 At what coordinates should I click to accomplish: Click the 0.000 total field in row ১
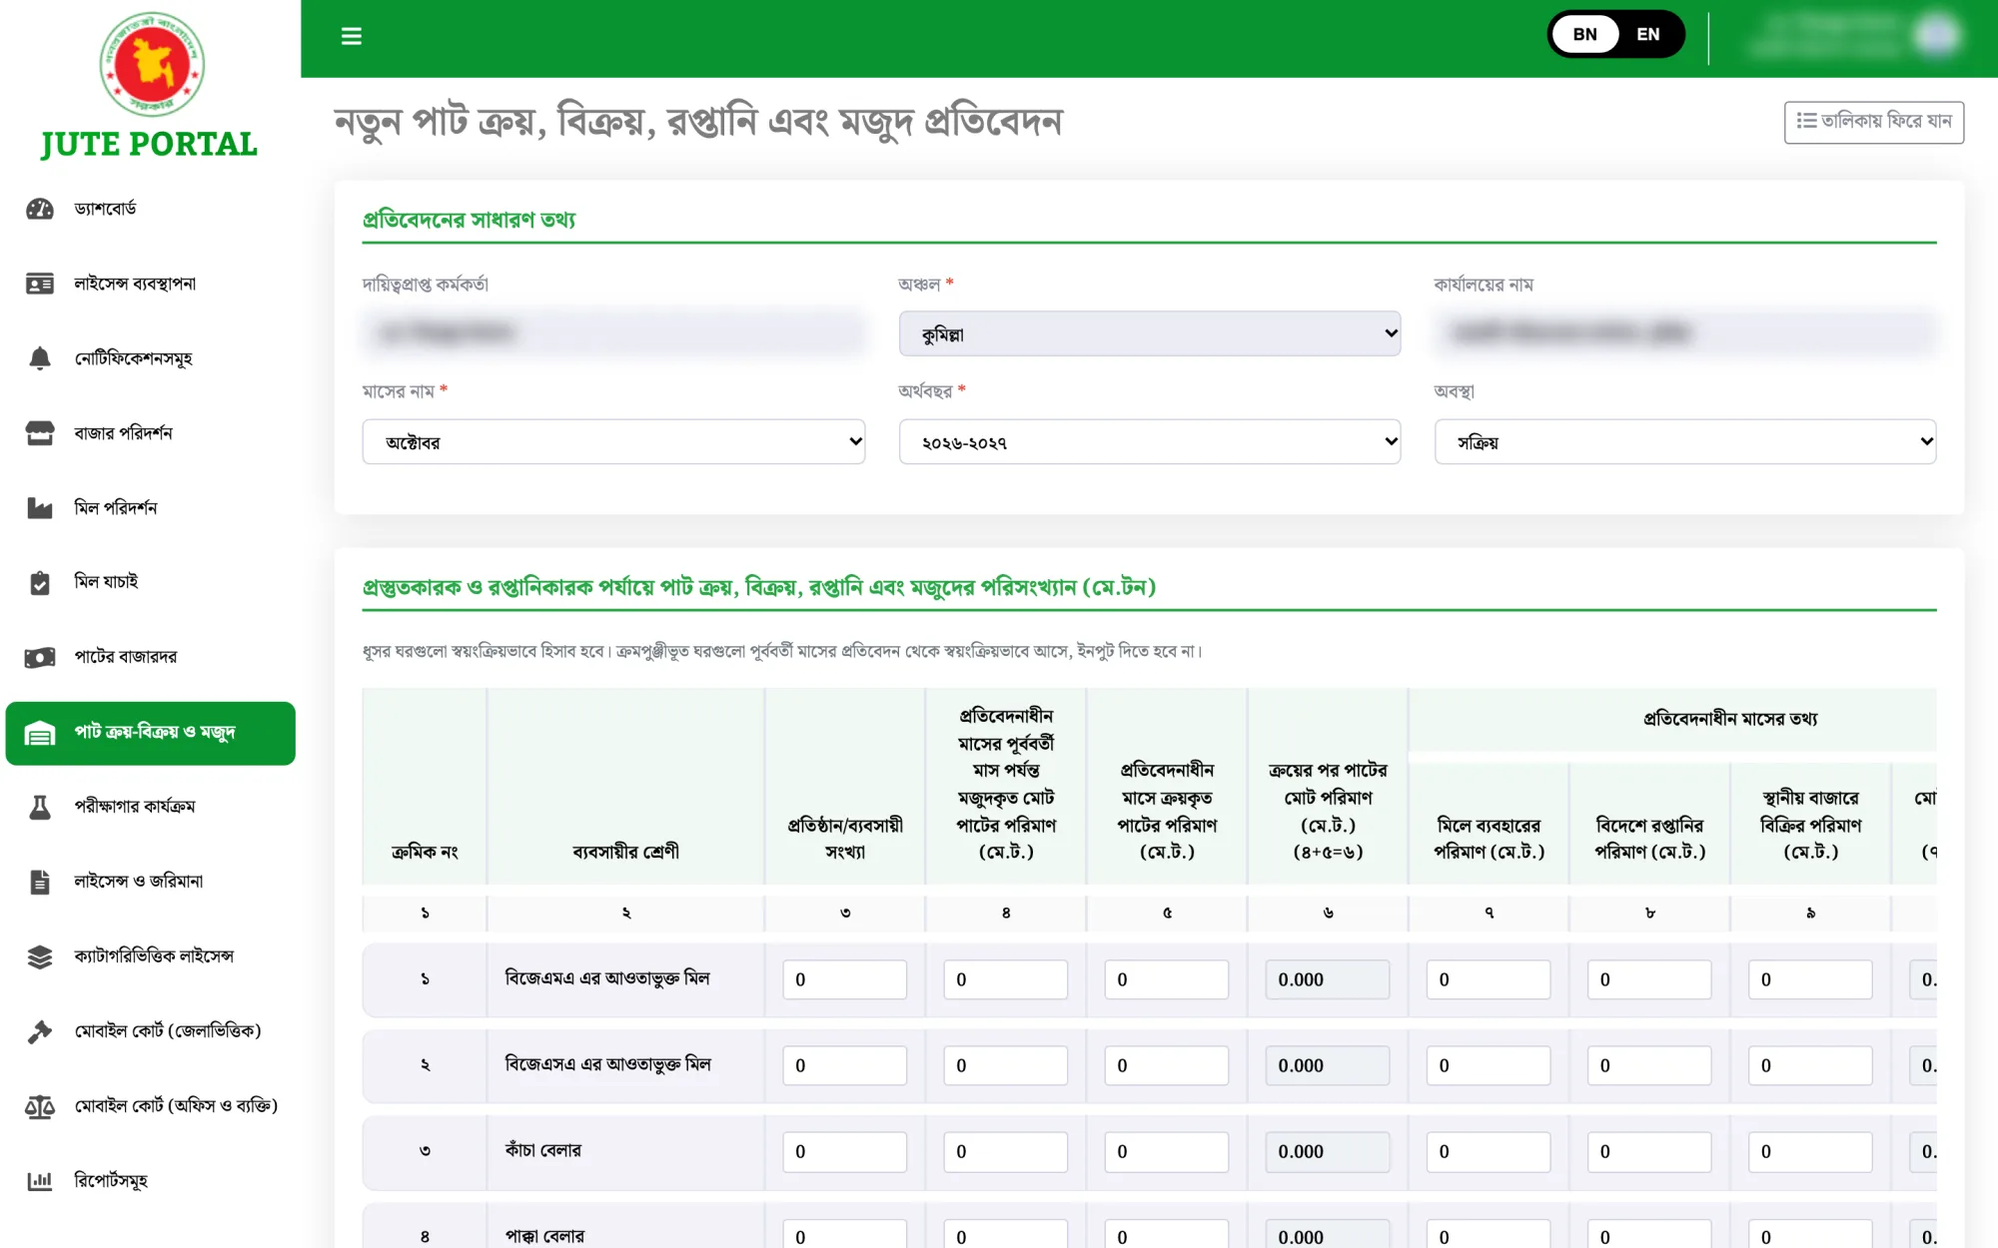tap(1328, 979)
